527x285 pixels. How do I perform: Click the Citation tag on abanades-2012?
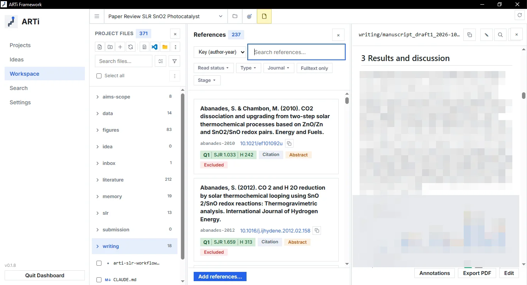[x=270, y=242]
